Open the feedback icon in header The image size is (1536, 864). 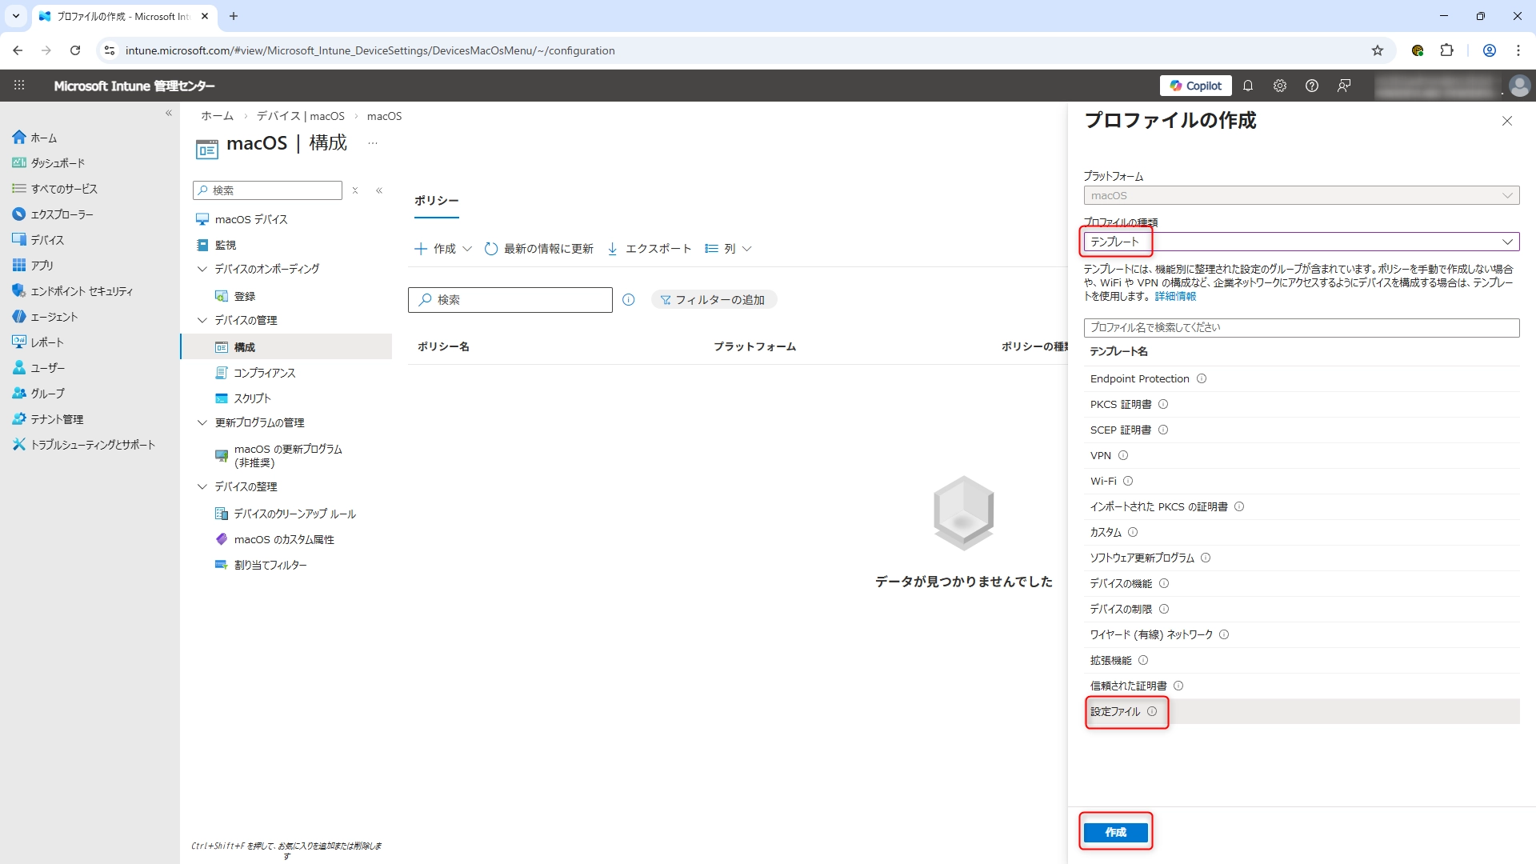(1344, 86)
